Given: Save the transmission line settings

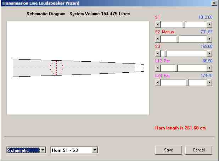Looking at the screenshot, I should pos(169,150).
